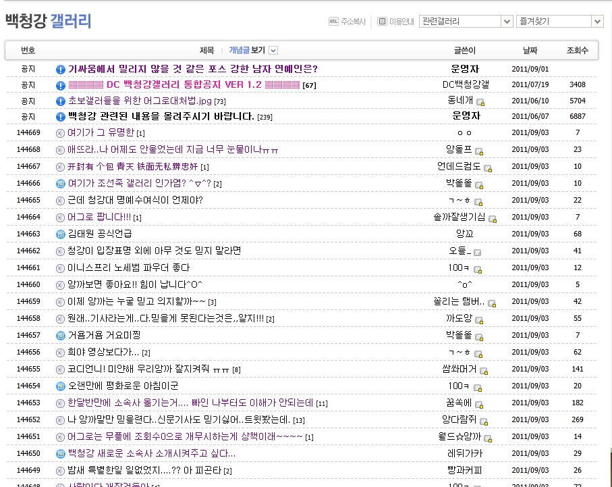Viewport: 612px width, 487px height.
Task: Click gallog icon next to 동네개
Action: tap(480, 102)
